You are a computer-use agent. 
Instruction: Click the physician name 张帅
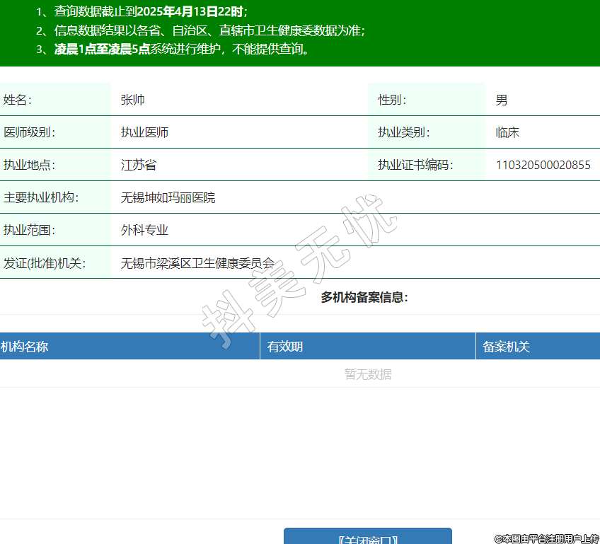point(133,100)
